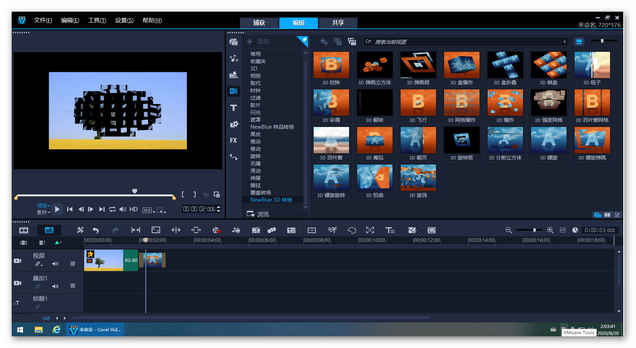Select the transition clip on the timeline
636x348 pixels.
pos(152,260)
